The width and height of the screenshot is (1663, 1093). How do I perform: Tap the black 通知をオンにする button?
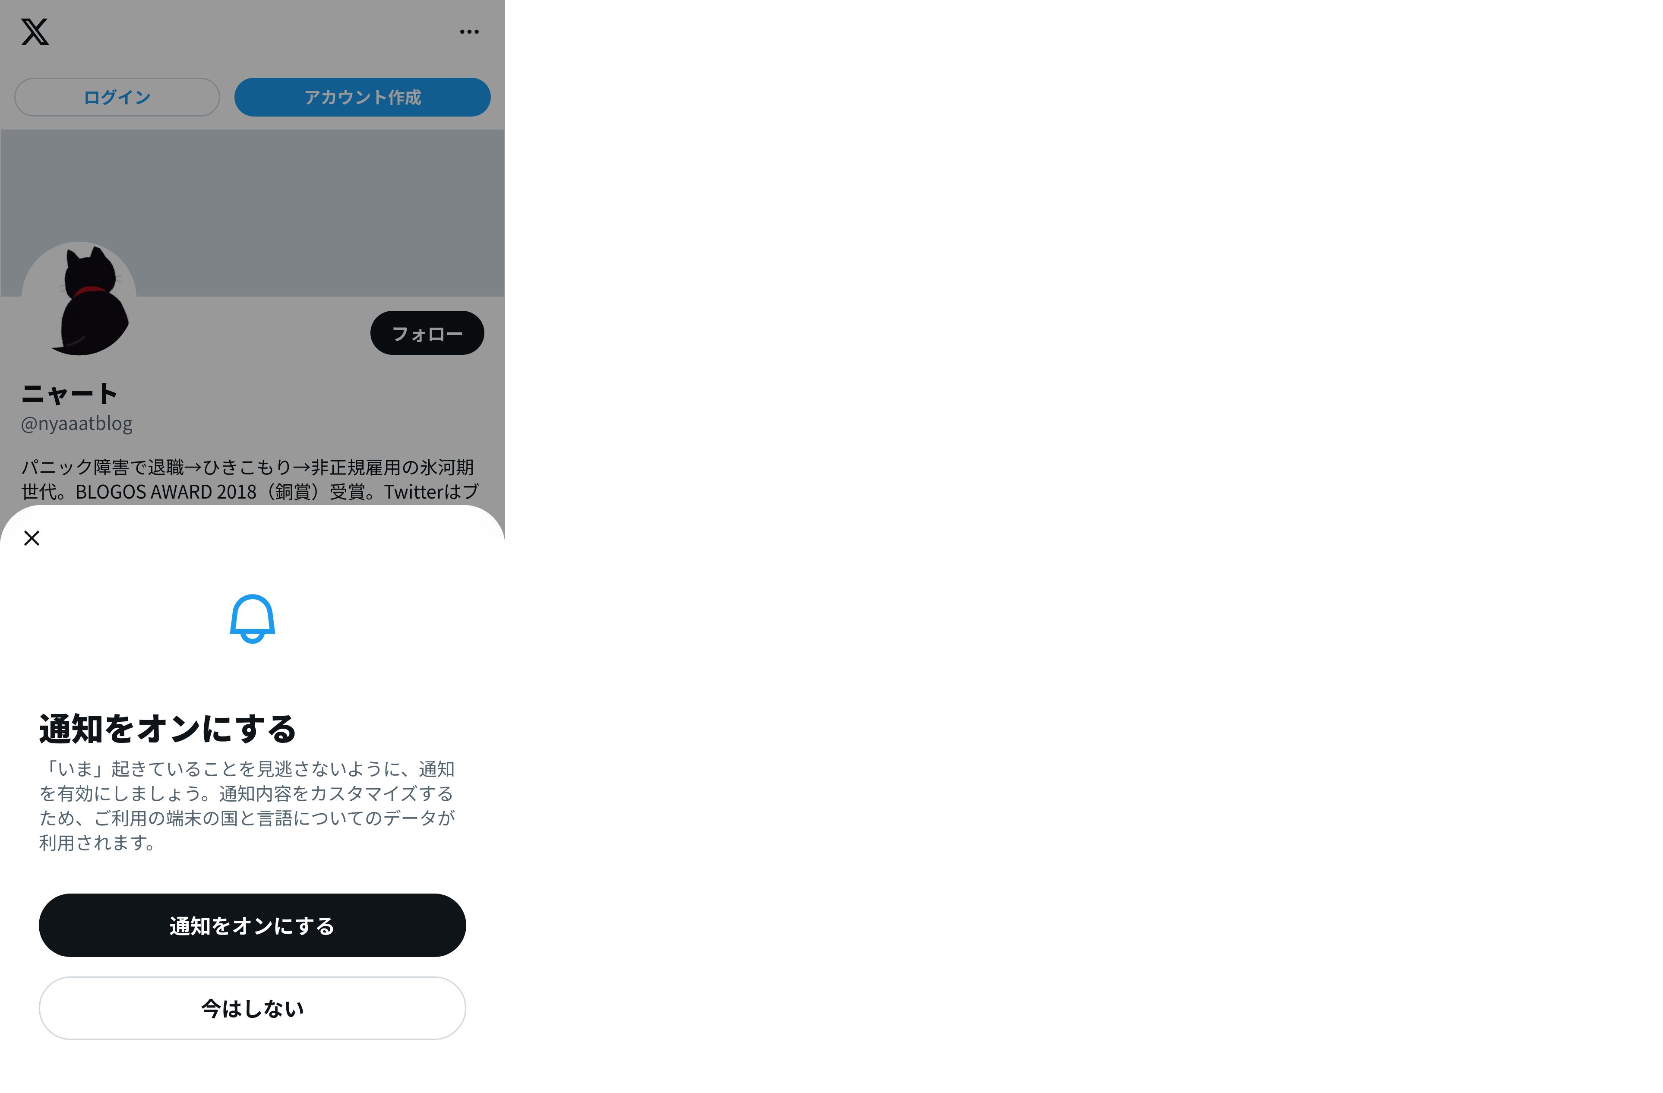pyautogui.click(x=252, y=925)
